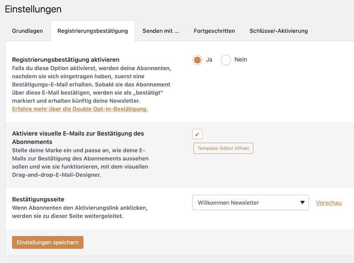Disable registration confirmation with Nein option
This screenshot has height=263, width=354.
226,59
